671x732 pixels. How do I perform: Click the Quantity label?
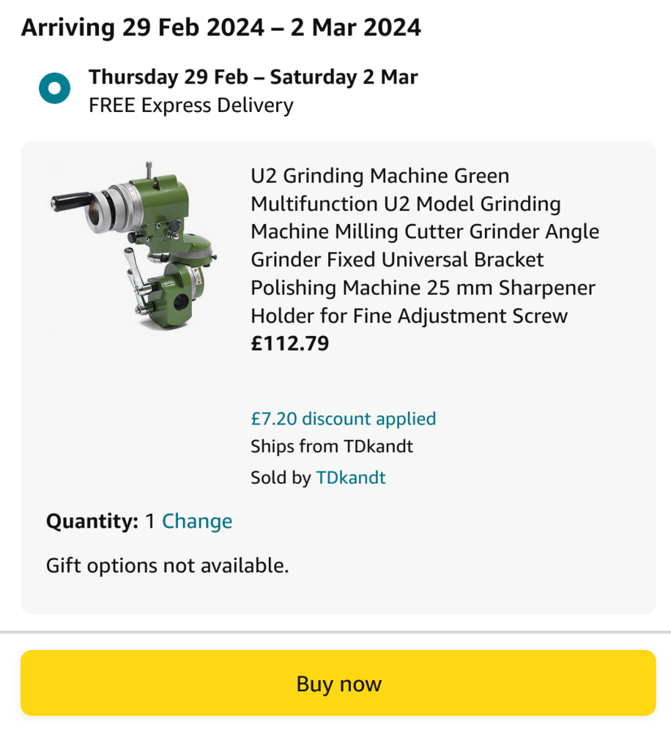92,521
